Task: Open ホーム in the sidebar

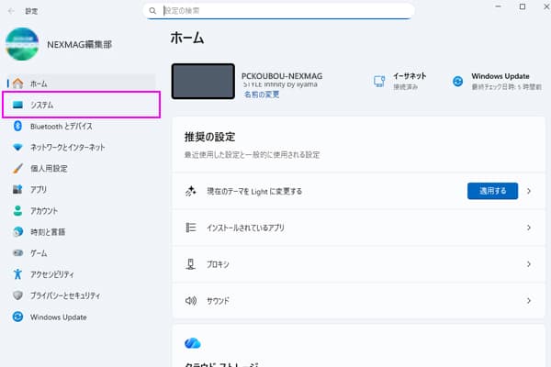Action: 81,83
